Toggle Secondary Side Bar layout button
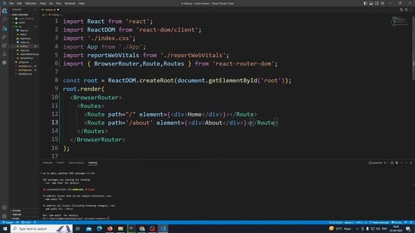 click(x=377, y=3)
